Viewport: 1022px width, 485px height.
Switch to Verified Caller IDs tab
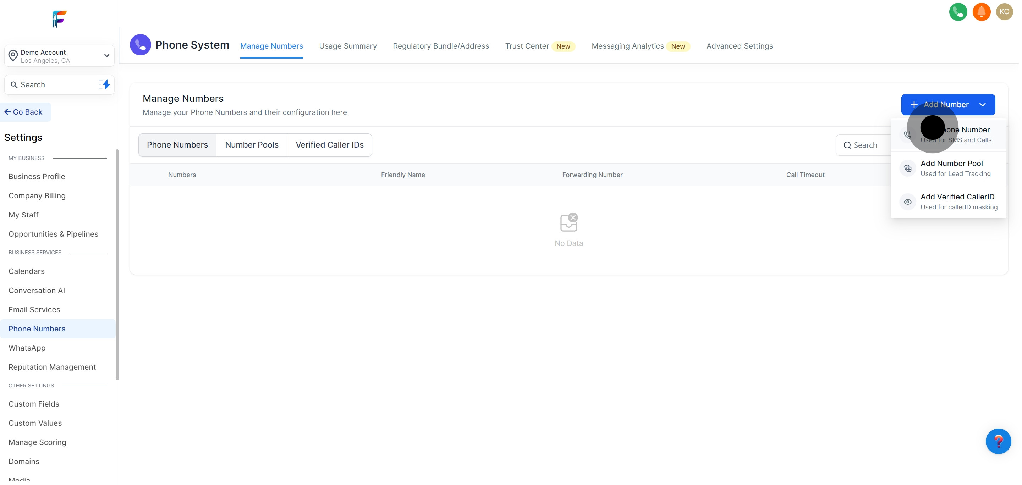pos(329,145)
